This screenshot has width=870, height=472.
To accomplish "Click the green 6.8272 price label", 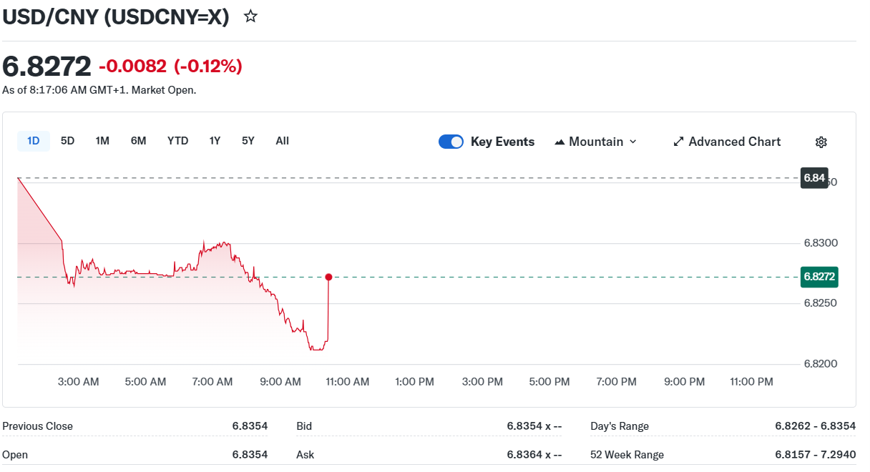I will click(x=819, y=277).
